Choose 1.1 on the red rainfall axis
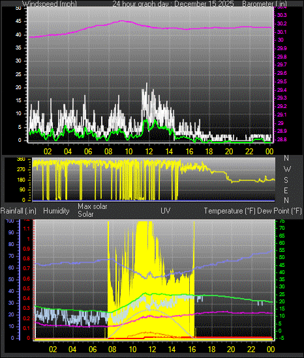The width and height of the screenshot is (304, 358). pos(27,228)
